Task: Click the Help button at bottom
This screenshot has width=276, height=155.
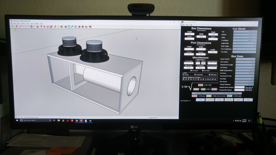Action: pos(238,100)
